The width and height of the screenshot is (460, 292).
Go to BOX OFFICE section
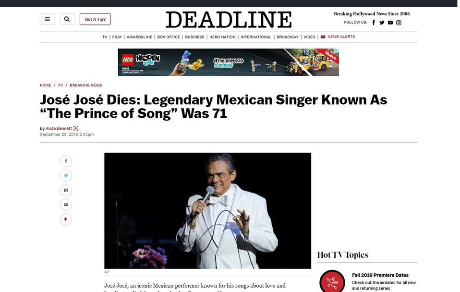[x=169, y=37]
